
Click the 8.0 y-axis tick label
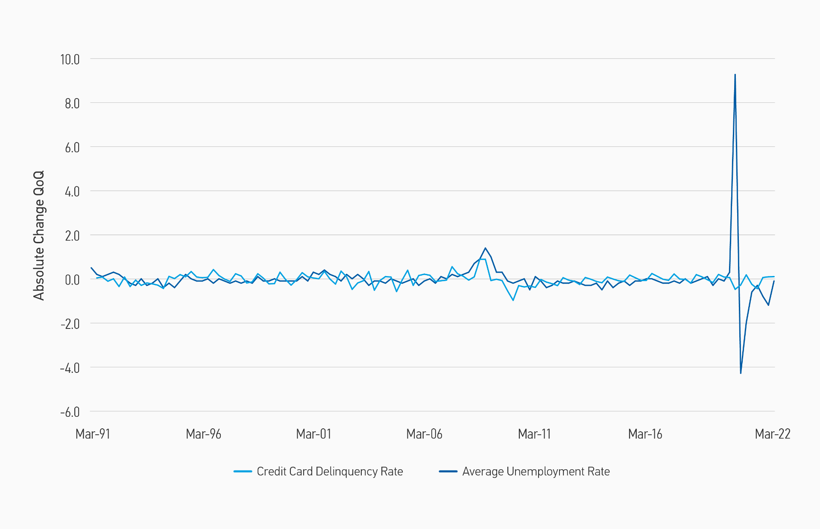pyautogui.click(x=72, y=104)
